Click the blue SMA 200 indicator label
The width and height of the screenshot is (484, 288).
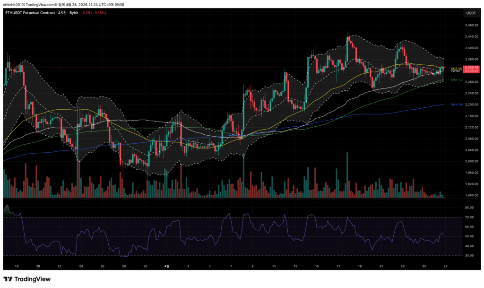[456, 104]
